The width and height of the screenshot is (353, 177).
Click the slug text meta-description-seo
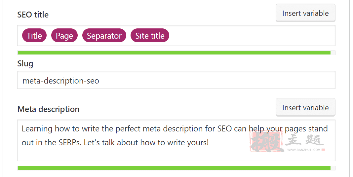(61, 81)
